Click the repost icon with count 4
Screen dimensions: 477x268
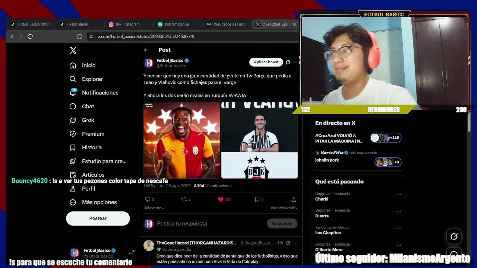coord(183,200)
